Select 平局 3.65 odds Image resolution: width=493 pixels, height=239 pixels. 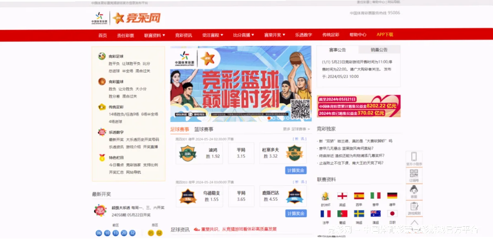click(241, 196)
